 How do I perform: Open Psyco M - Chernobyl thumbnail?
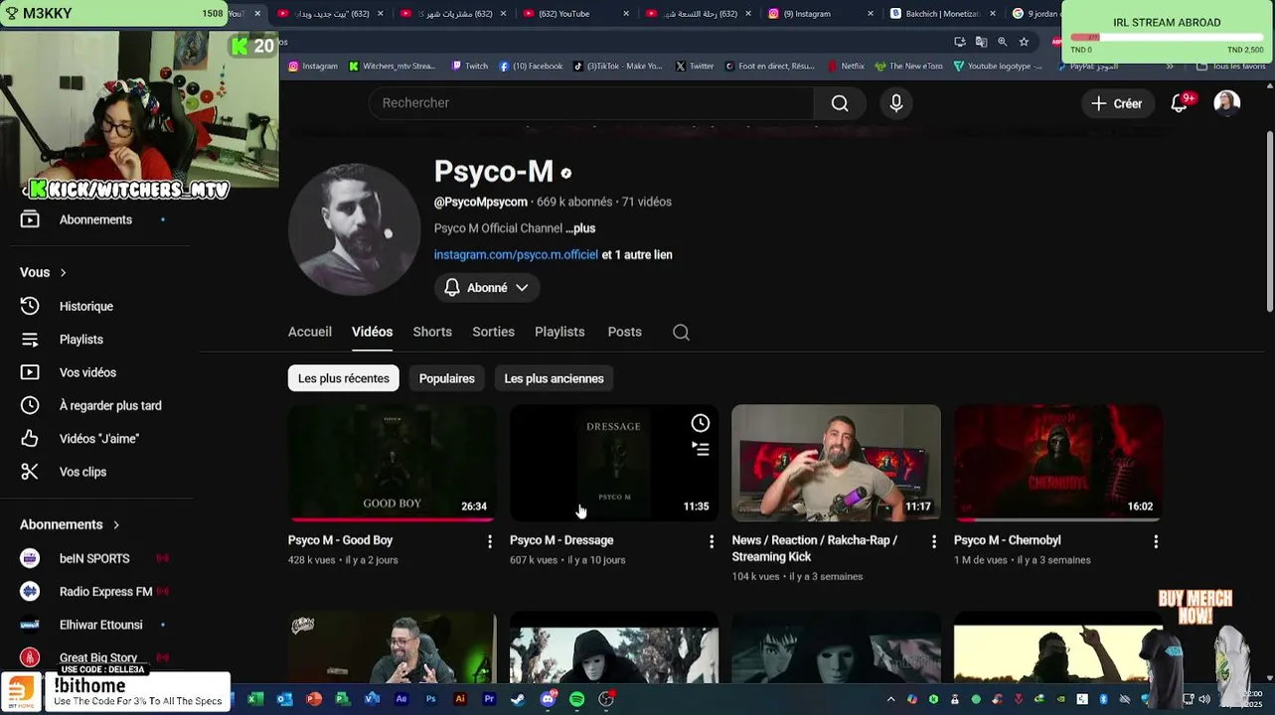1058,463
